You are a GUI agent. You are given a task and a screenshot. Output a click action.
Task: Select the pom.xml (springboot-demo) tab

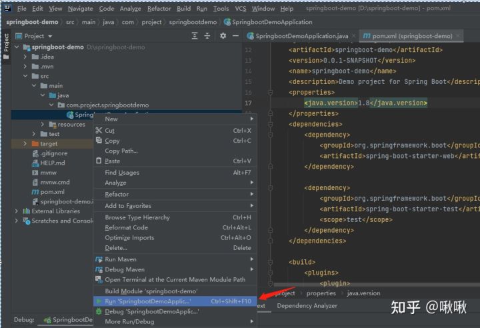pos(411,36)
